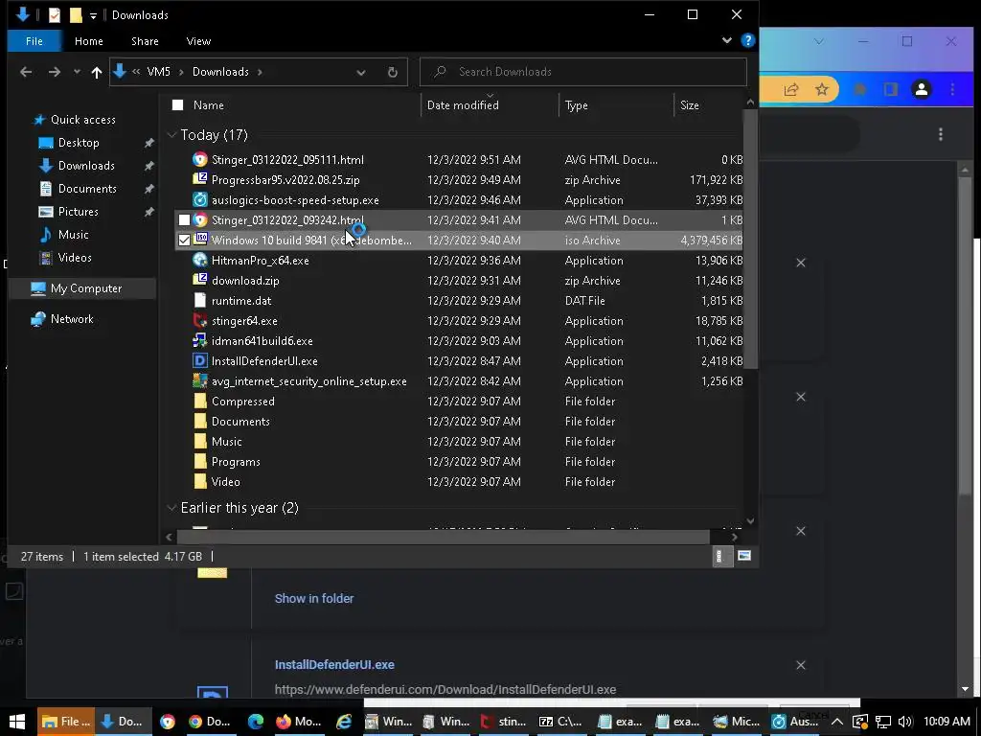Show hidden system tray icons chevron
This screenshot has height=736, width=981.
pyautogui.click(x=837, y=722)
